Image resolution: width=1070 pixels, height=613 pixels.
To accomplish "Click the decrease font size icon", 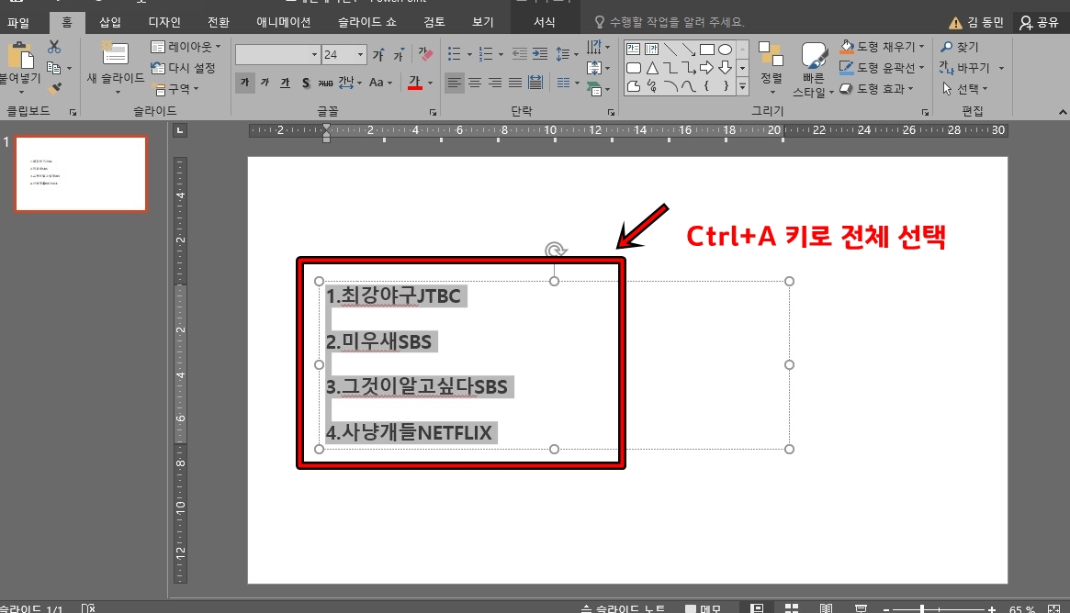I will (400, 54).
